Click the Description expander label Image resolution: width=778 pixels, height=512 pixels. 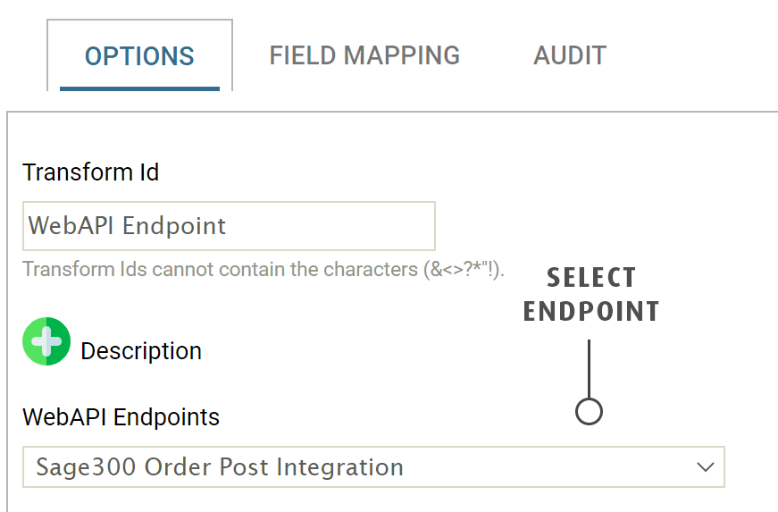tap(141, 351)
